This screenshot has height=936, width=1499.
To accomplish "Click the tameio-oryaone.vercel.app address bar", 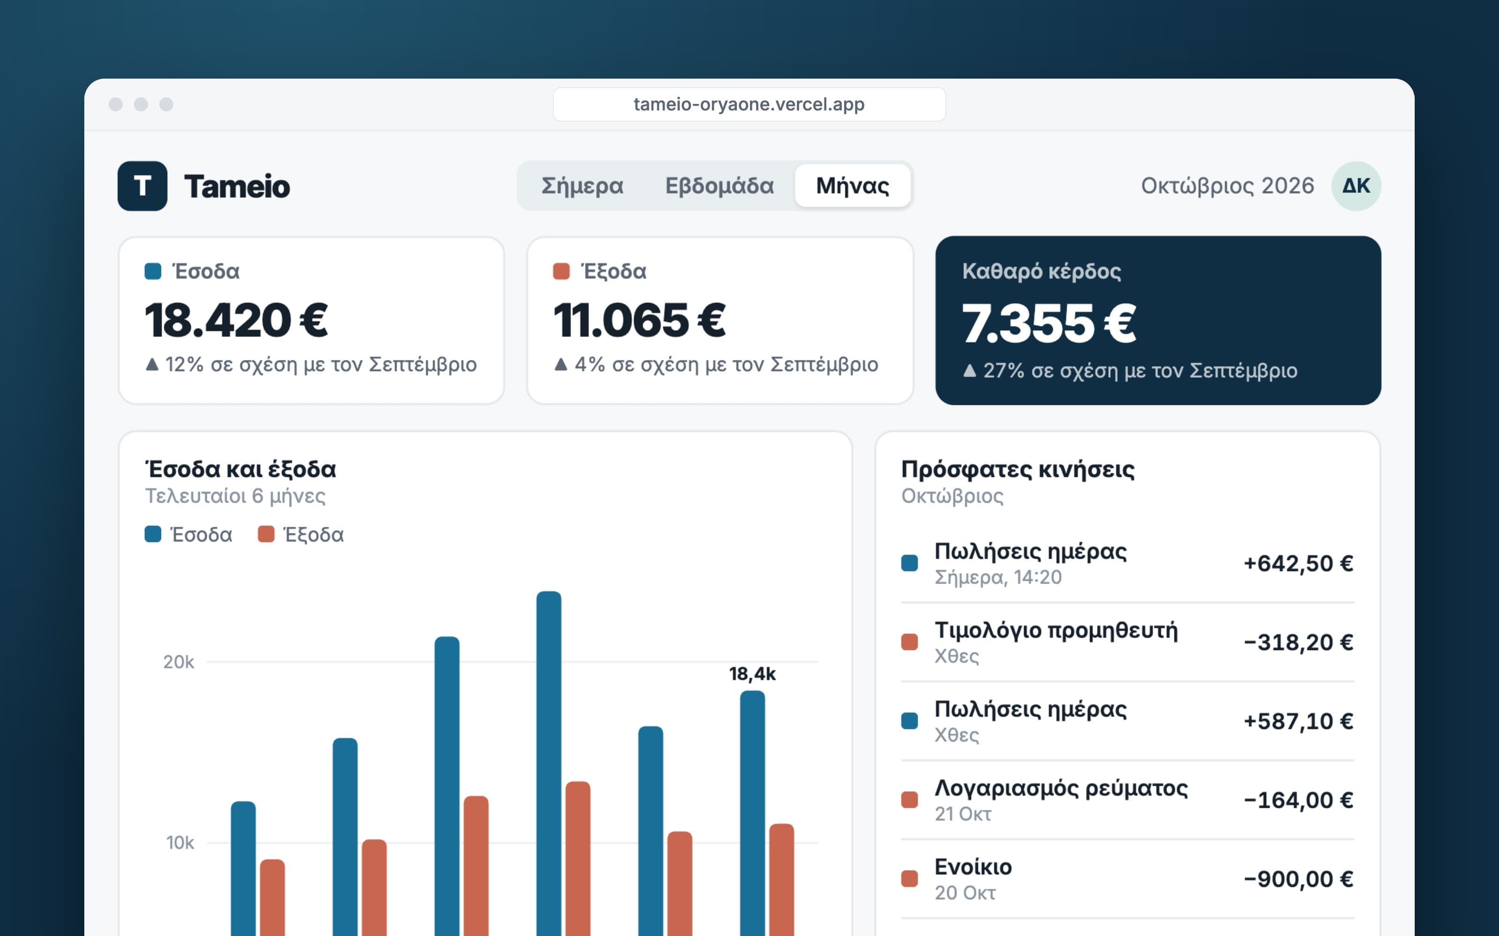I will tap(748, 104).
